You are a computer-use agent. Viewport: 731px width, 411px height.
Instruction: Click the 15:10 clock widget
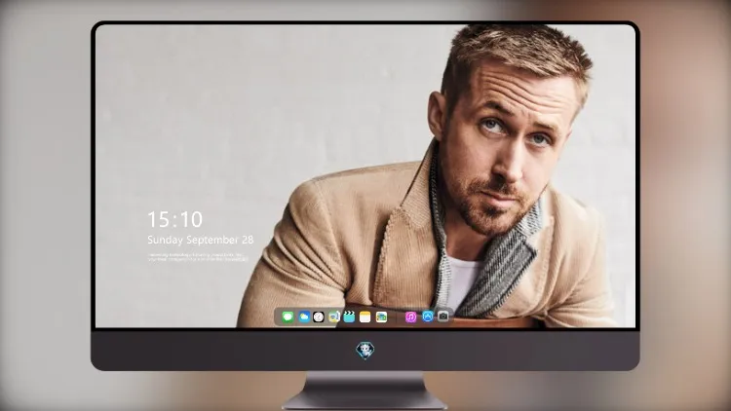tap(174, 219)
